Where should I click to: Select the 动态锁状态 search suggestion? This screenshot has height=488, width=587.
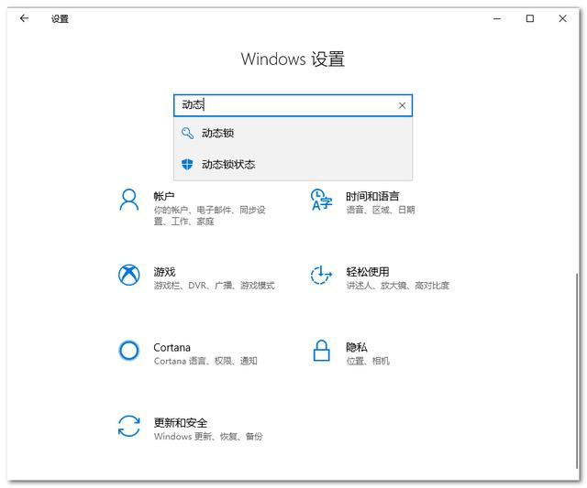(x=293, y=165)
